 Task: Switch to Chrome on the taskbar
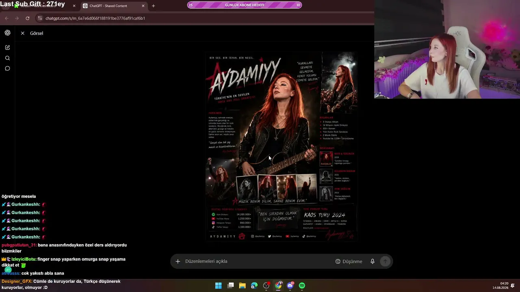click(x=278, y=286)
